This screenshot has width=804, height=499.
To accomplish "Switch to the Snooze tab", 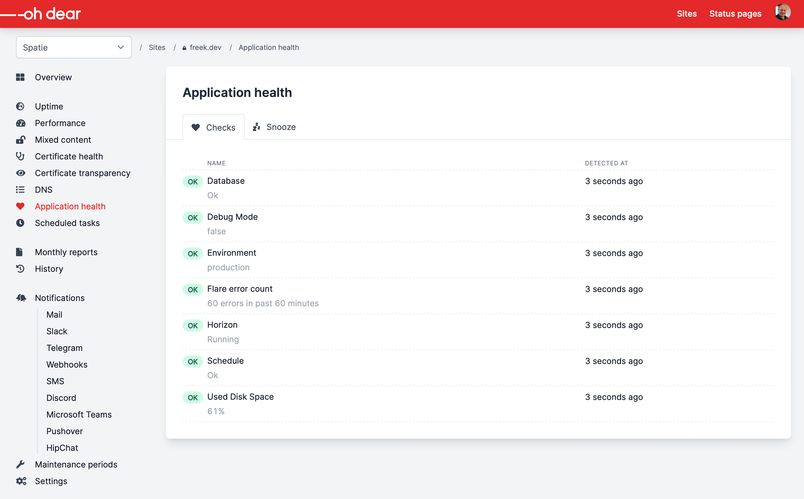I will (274, 127).
